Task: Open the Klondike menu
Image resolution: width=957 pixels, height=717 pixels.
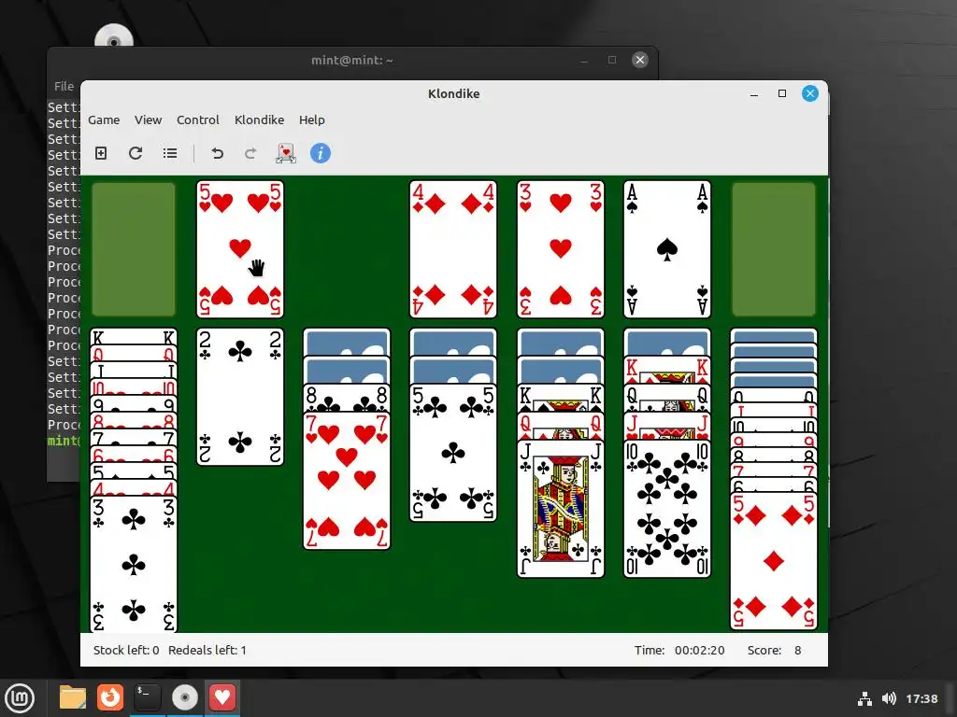Action: 260,120
